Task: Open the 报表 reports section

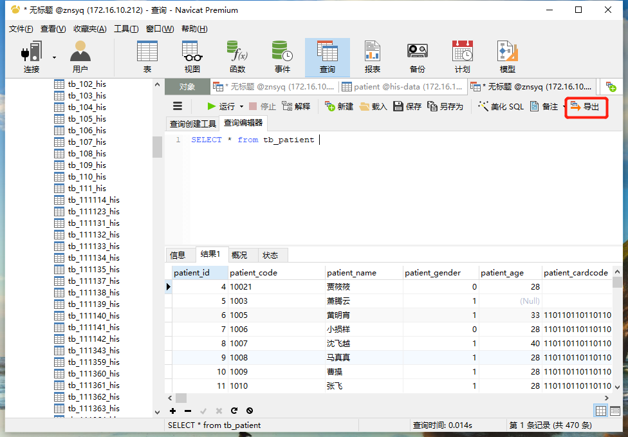Action: 372,57
